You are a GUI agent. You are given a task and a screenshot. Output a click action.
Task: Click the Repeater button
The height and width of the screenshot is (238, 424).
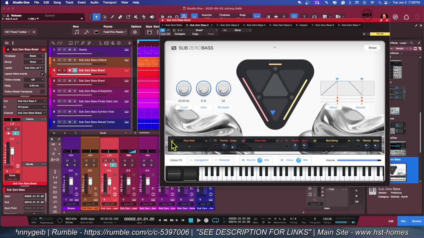(222, 160)
